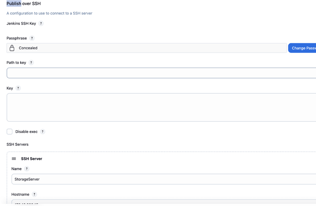
Task: Open help for Path to key
Action: pos(31,63)
